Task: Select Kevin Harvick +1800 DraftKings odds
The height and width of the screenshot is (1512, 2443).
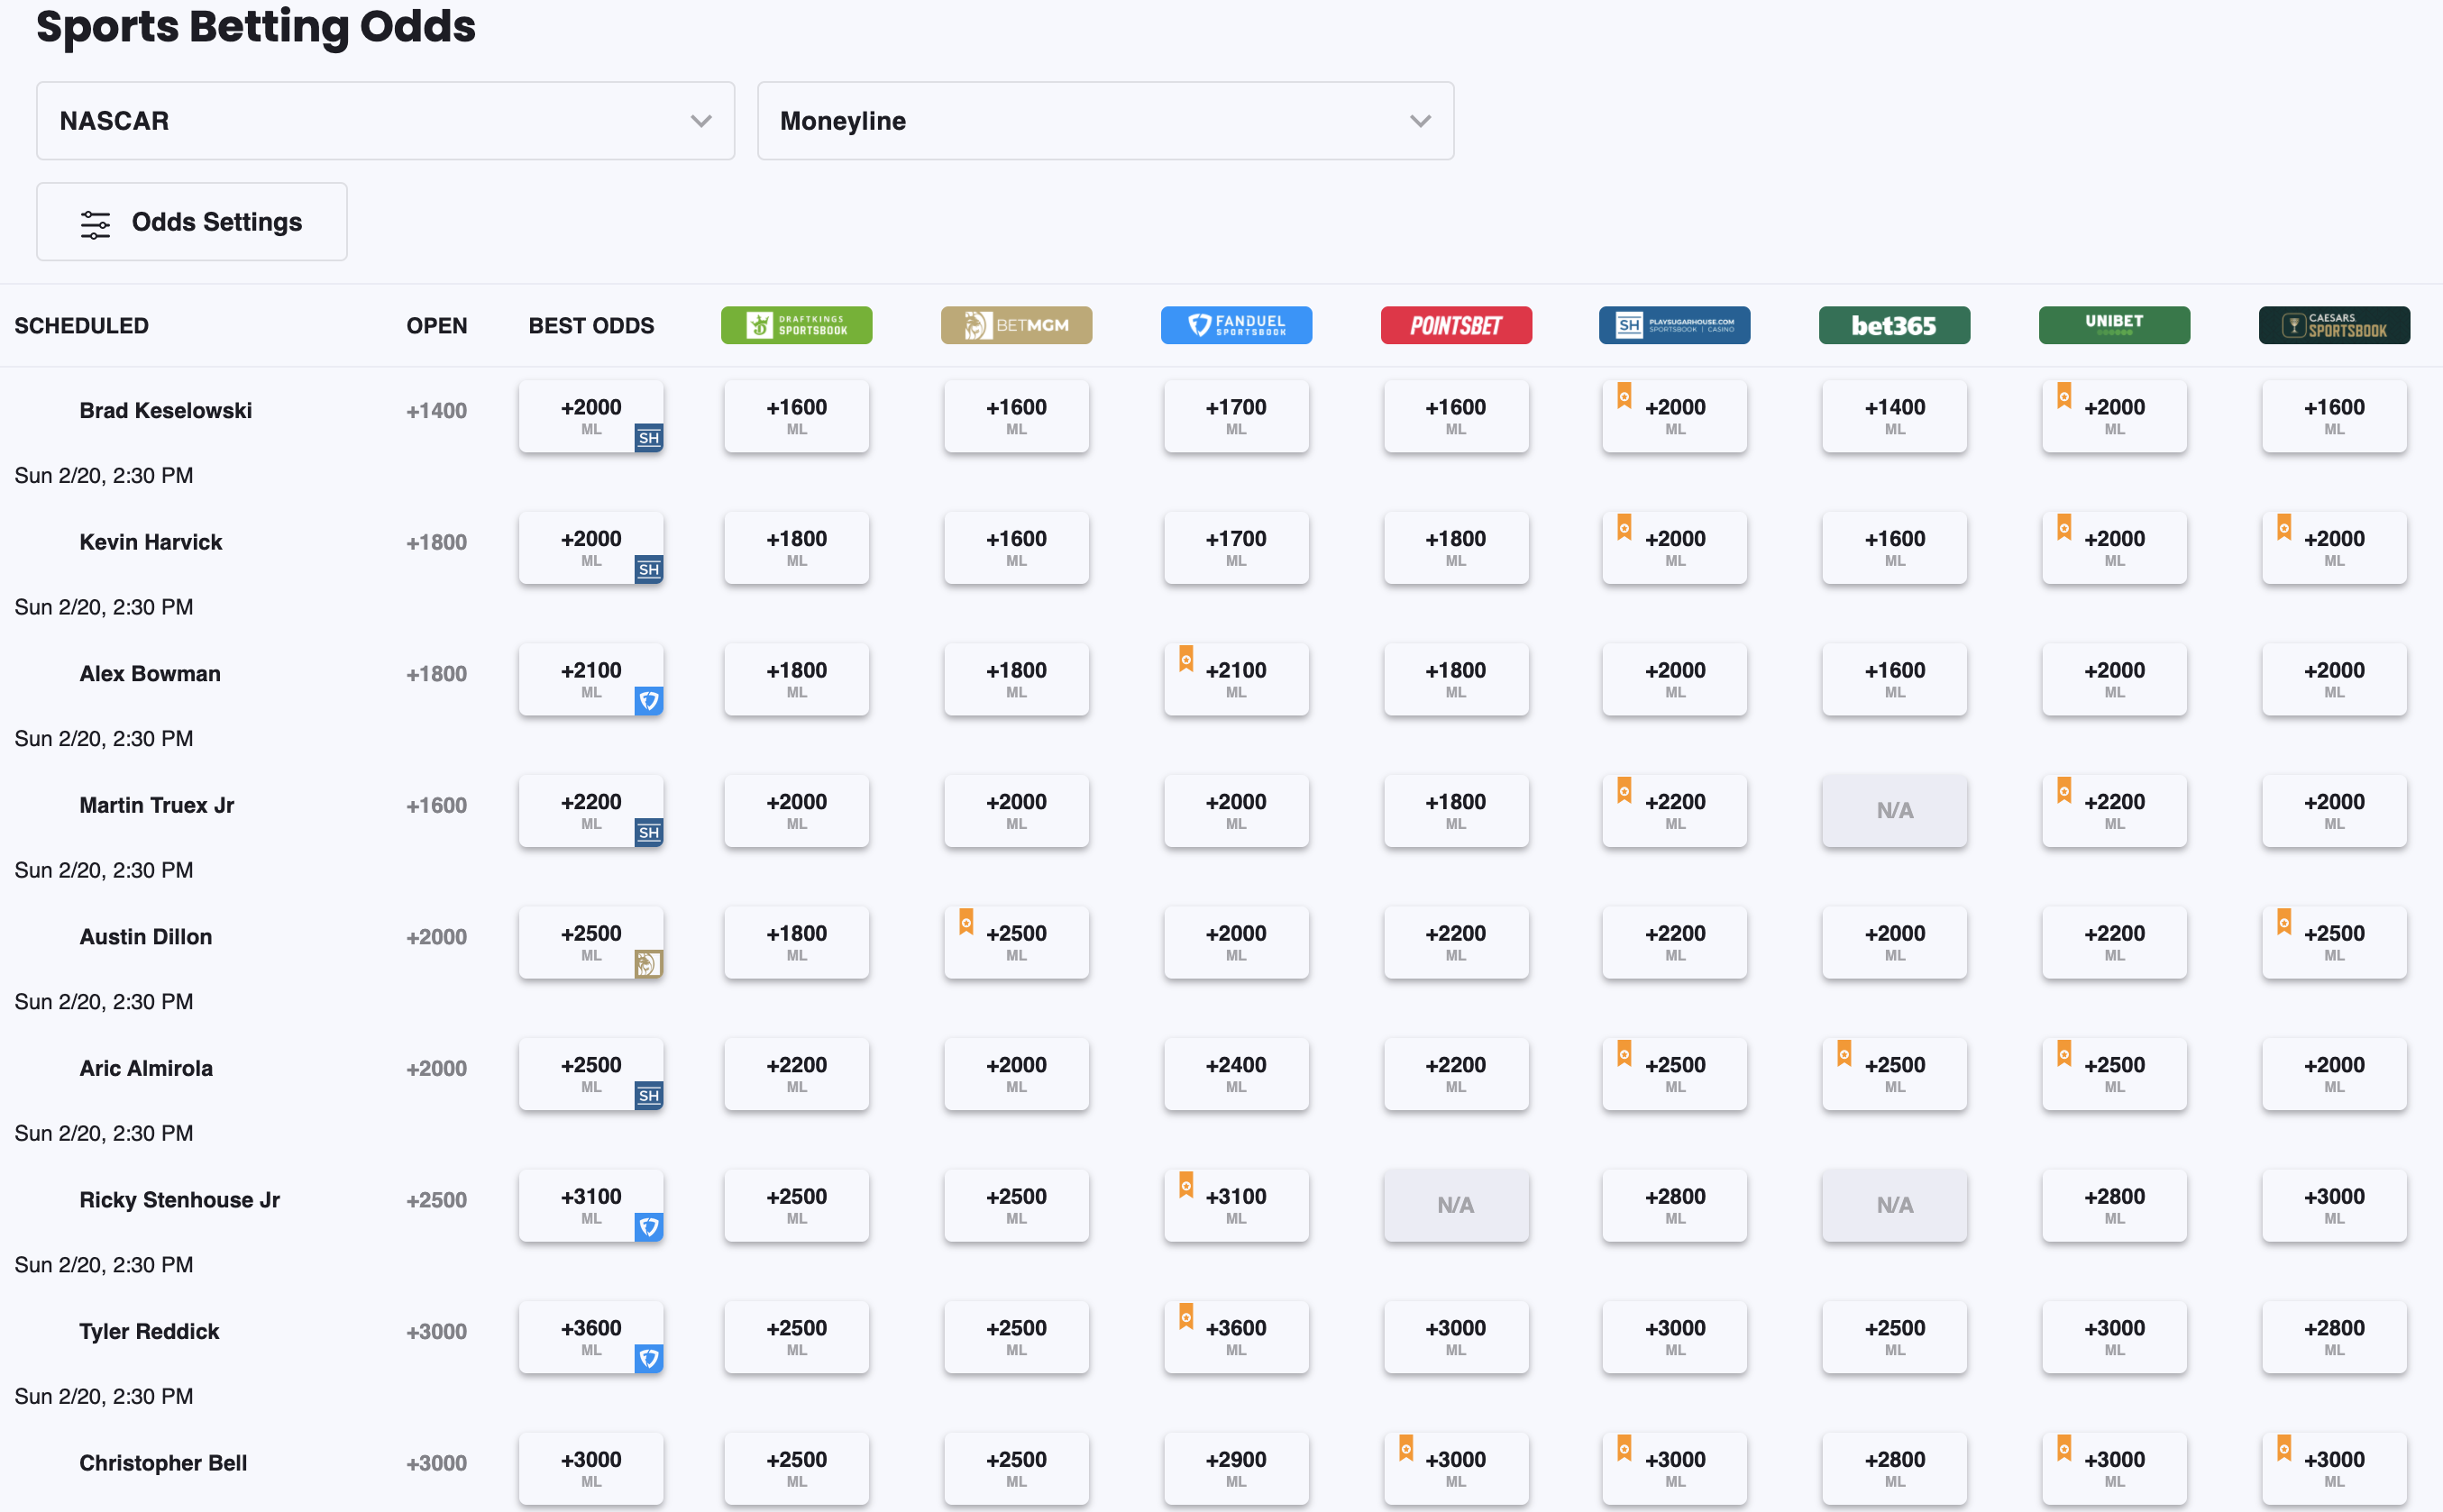Action: click(x=796, y=547)
